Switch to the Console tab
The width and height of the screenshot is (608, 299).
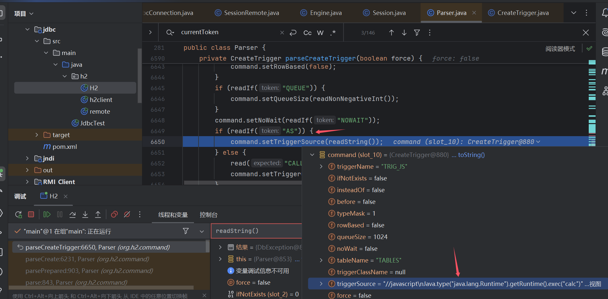pyautogui.click(x=209, y=215)
